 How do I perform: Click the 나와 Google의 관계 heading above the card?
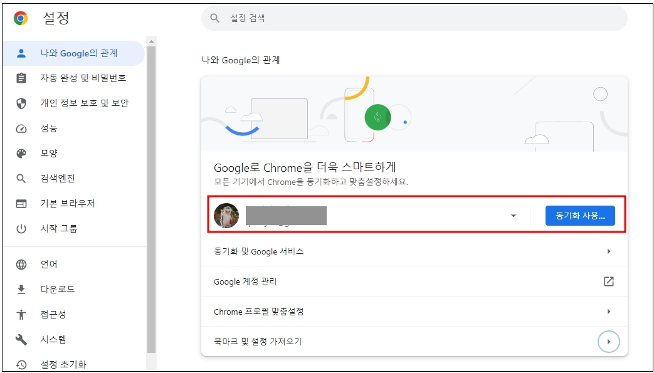point(241,60)
